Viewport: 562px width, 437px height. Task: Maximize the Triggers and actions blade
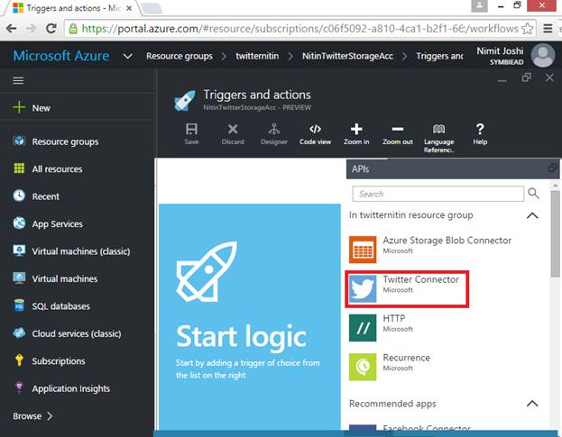pyautogui.click(x=526, y=77)
